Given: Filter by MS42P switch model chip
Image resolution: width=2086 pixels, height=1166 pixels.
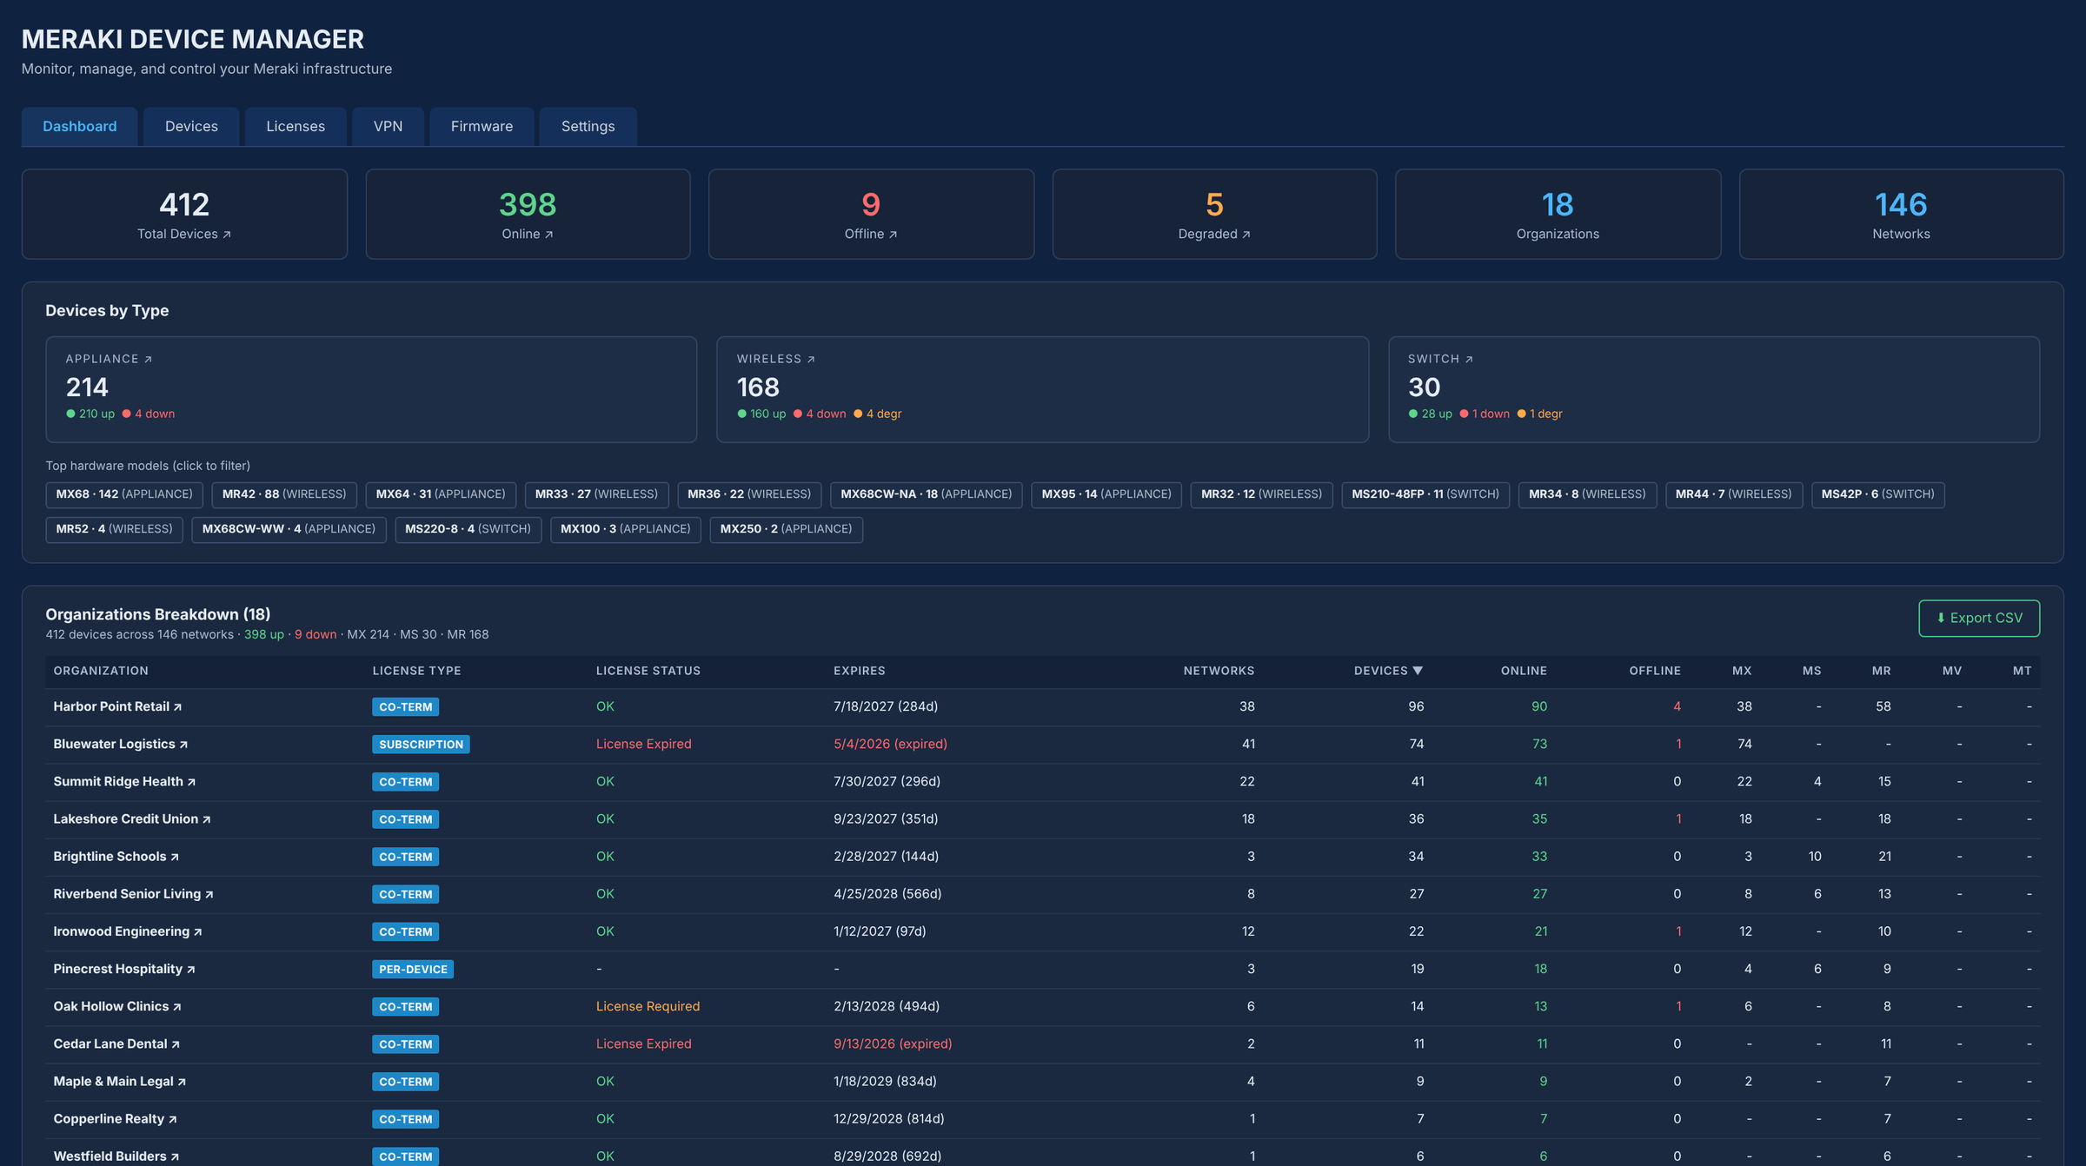Looking at the screenshot, I should coord(1878,494).
